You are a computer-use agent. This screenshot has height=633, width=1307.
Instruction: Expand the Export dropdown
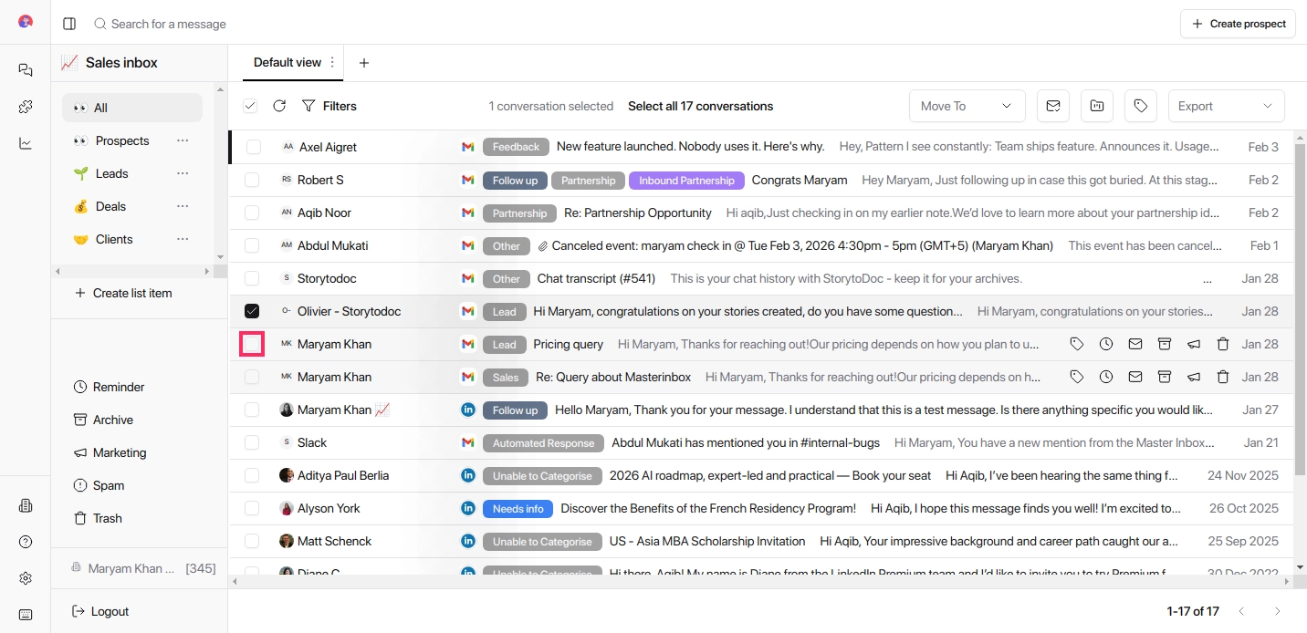[1226, 106]
